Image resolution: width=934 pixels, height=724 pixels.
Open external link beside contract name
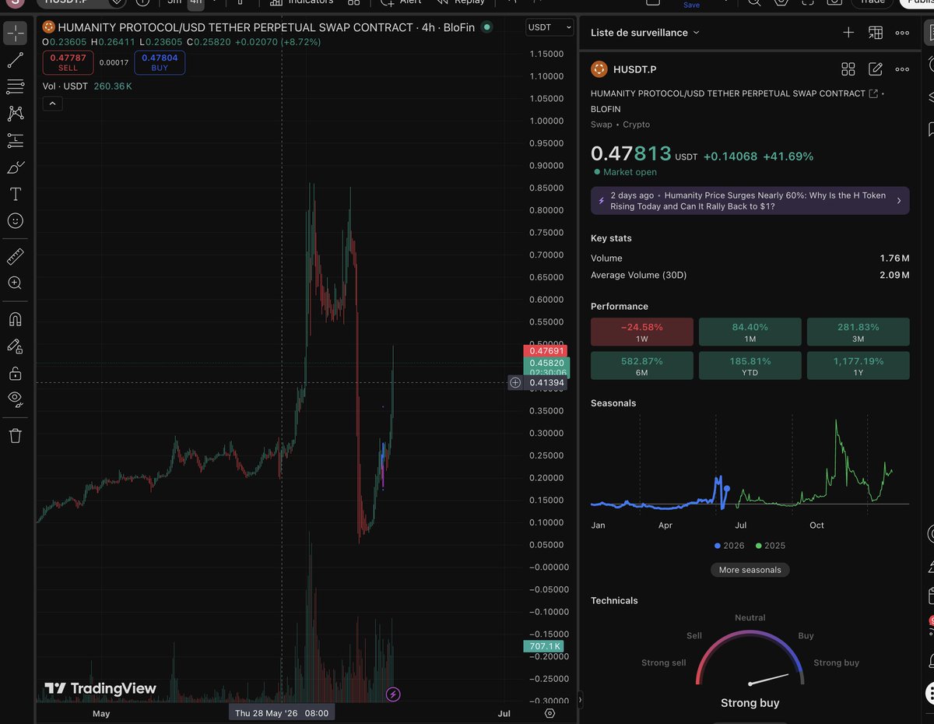click(x=873, y=93)
